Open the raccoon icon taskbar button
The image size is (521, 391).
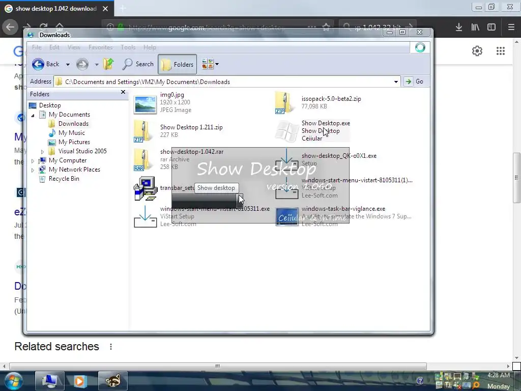click(112, 380)
